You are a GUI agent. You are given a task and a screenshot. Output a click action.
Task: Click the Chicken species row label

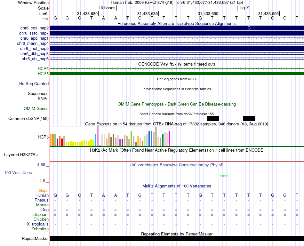point(41,219)
